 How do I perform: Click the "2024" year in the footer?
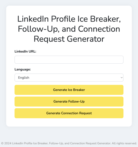click(8, 143)
